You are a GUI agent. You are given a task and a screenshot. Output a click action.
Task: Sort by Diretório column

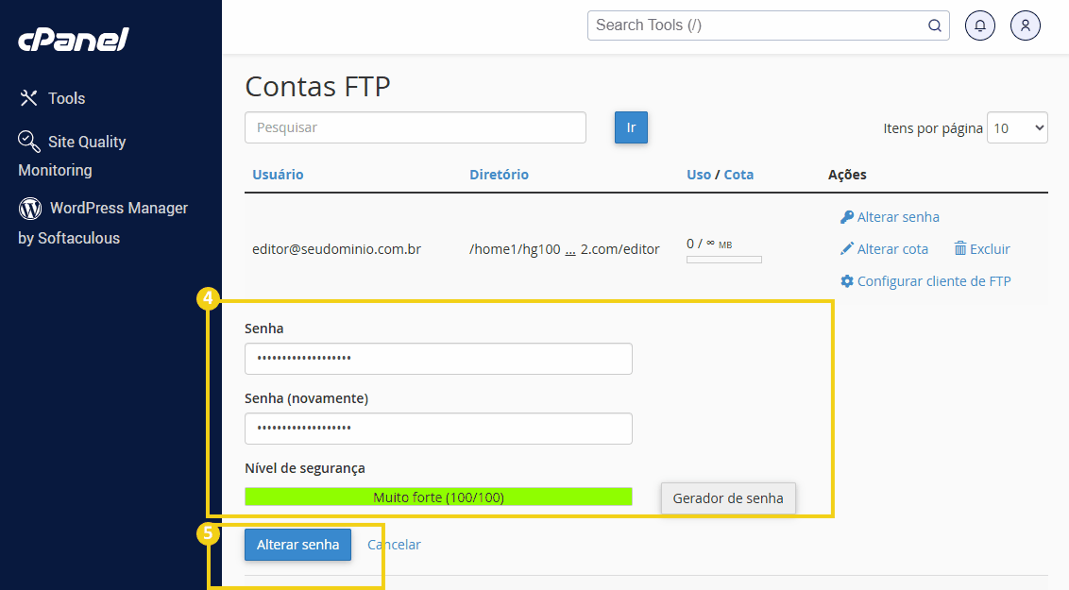pos(499,175)
